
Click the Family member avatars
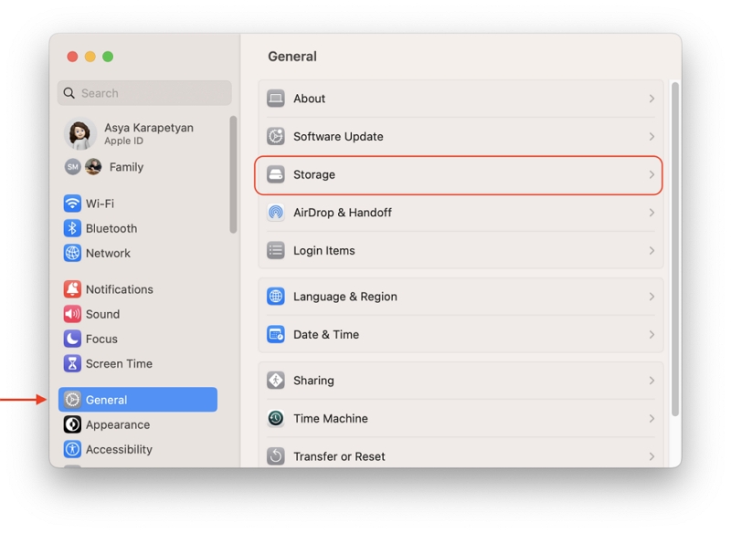click(83, 167)
